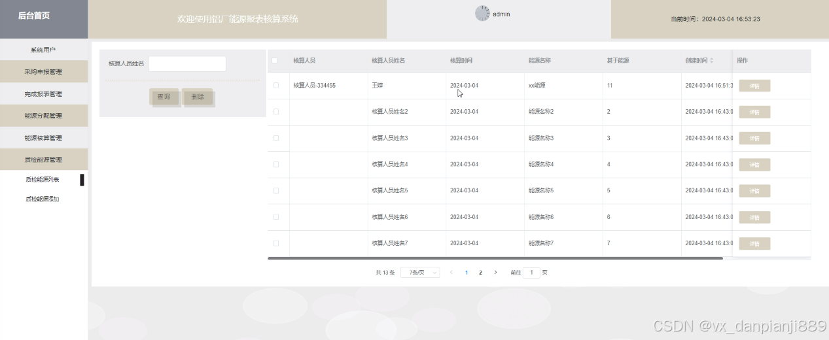Open 详情 for 能源名称4 row
This screenshot has width=829, height=340.
click(x=754, y=164)
